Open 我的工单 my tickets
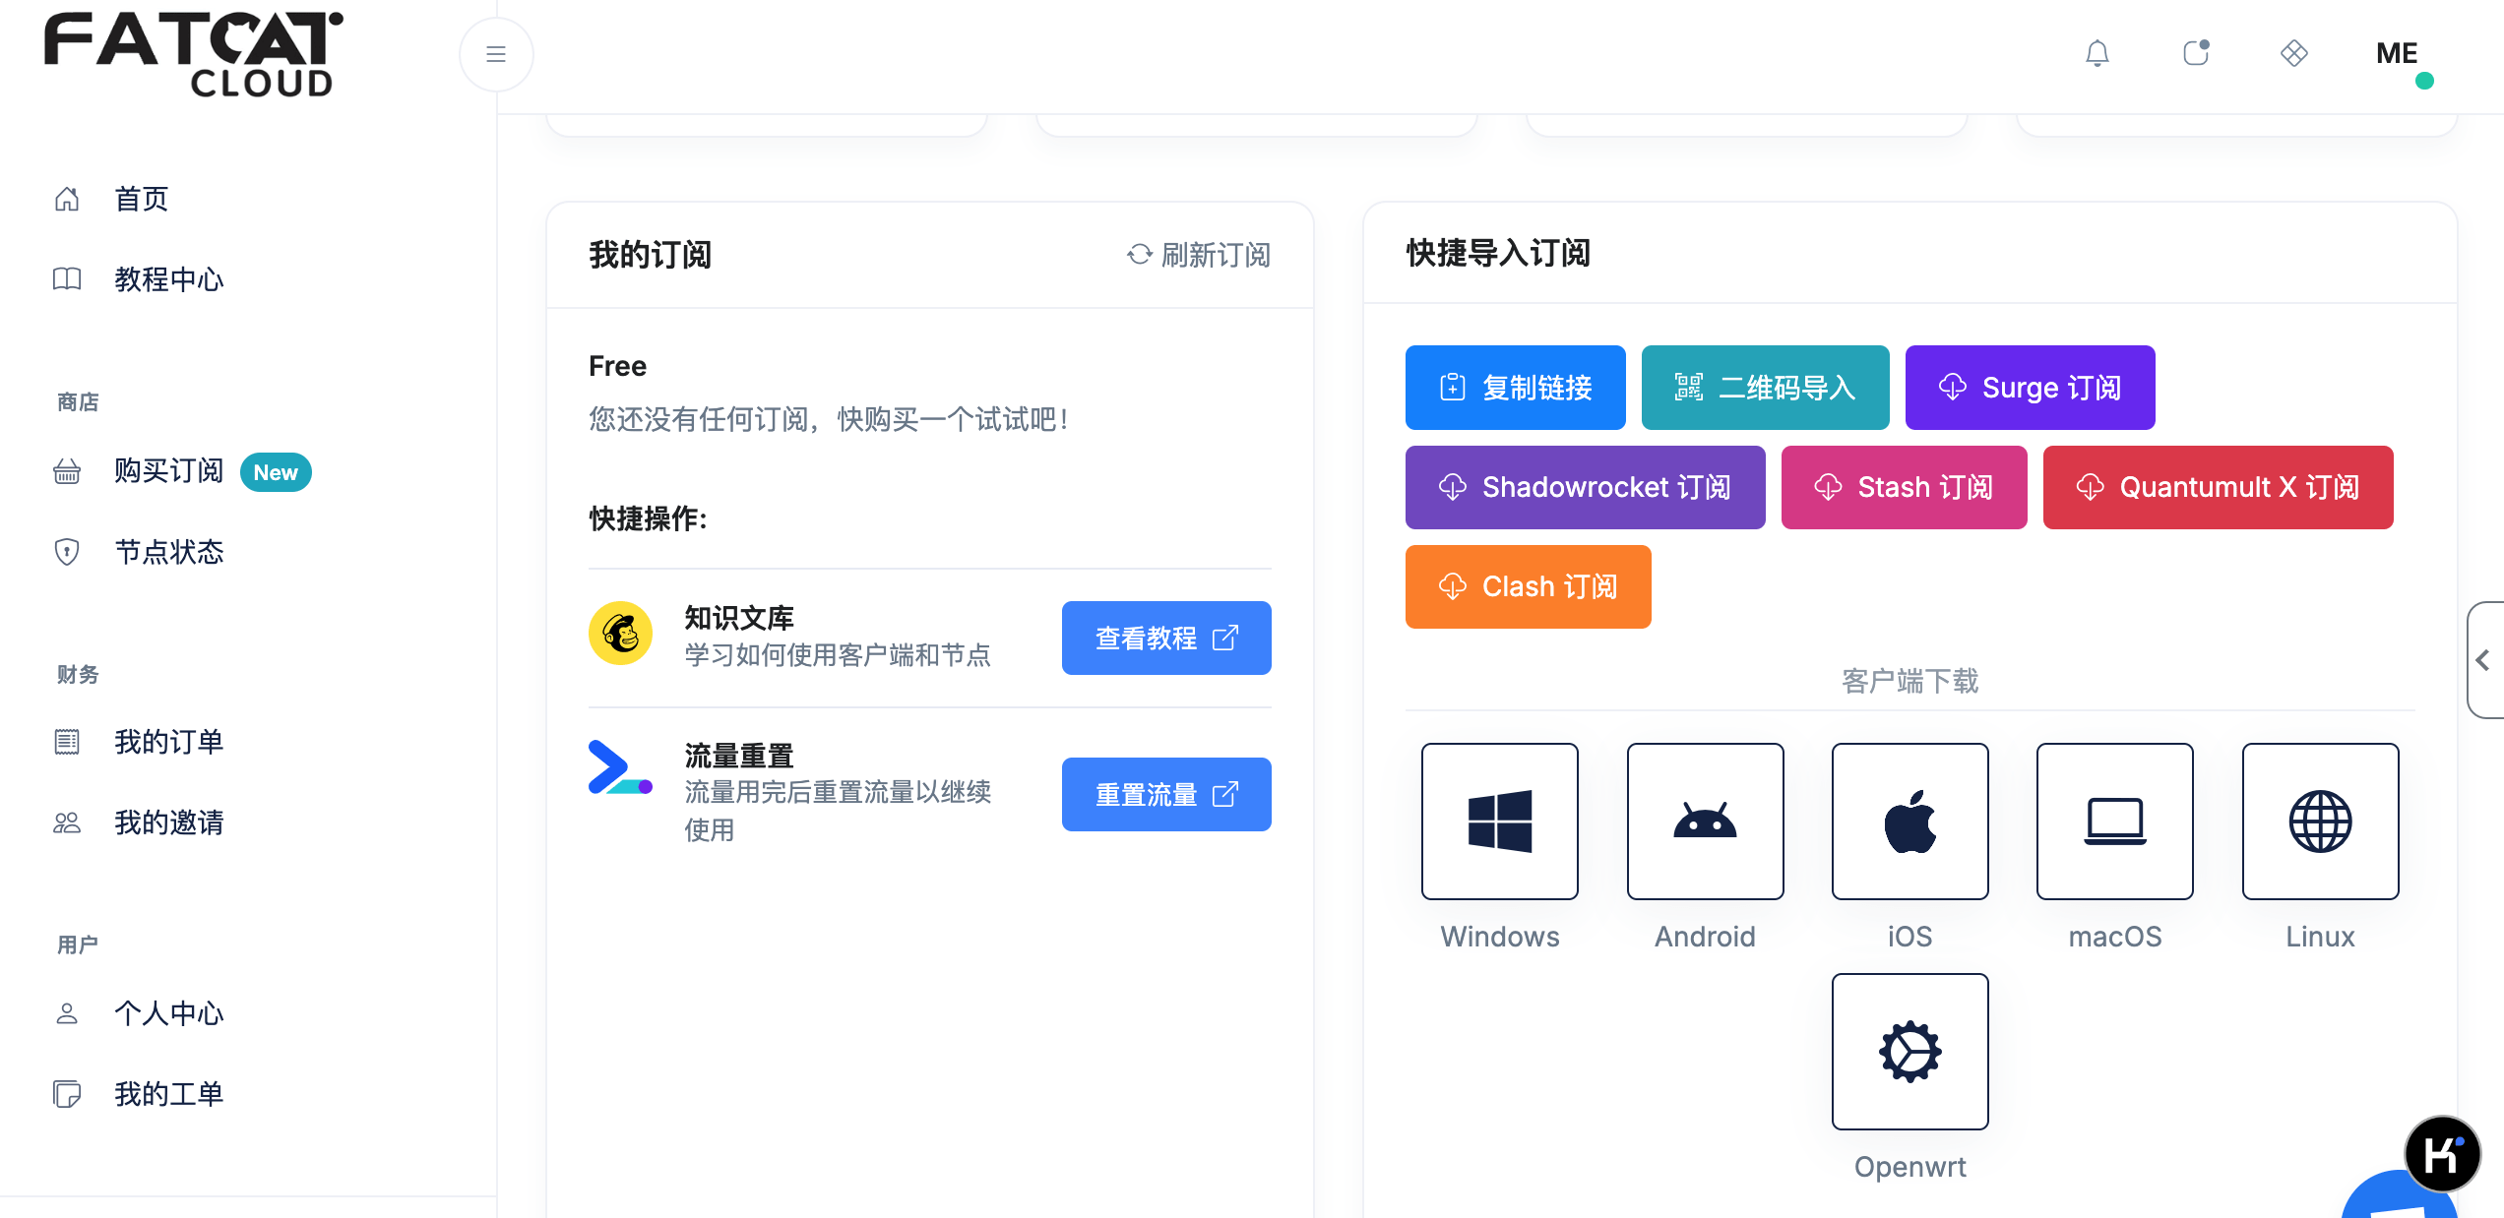 pos(169,1094)
